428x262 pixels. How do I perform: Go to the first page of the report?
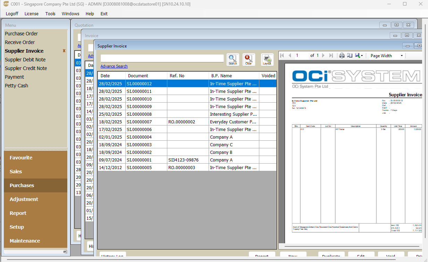(x=282, y=55)
